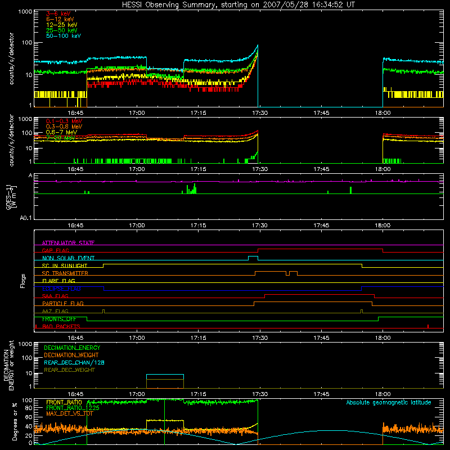Select the 0.1-0.3 MeV legend label
The width and height of the screenshot is (450, 450).
tap(64, 121)
